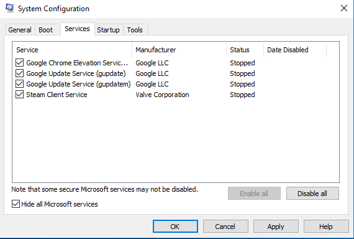The image size is (354, 239).
Task: Click the Disable all button
Action: 312,194
